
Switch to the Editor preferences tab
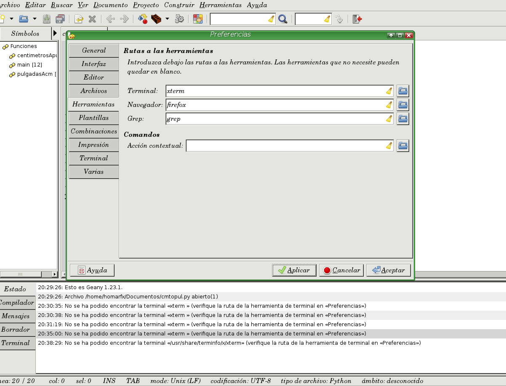click(94, 77)
